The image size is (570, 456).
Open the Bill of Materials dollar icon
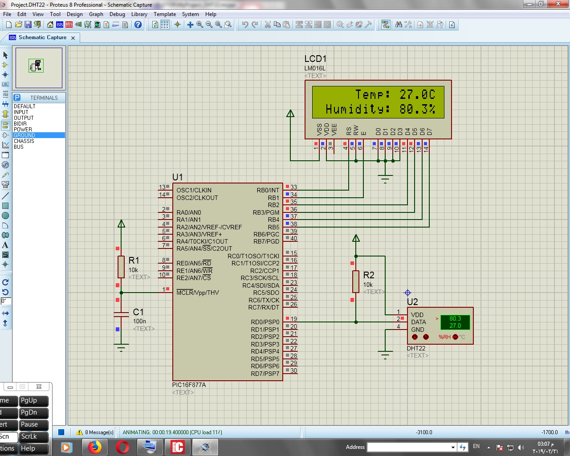click(106, 24)
